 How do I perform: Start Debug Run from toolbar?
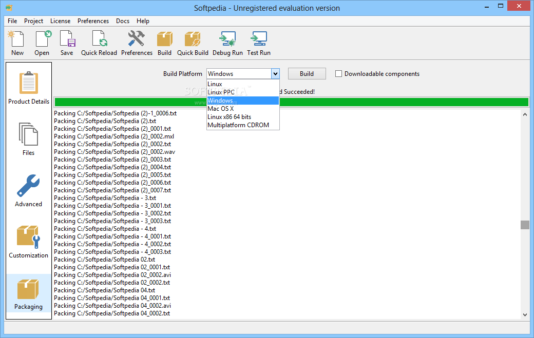227,43
